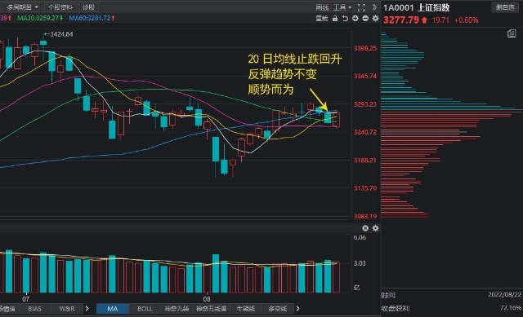The height and width of the screenshot is (317, 523).
Task: Click the 重绘 button in chart toolbar
Action: click(322, 19)
